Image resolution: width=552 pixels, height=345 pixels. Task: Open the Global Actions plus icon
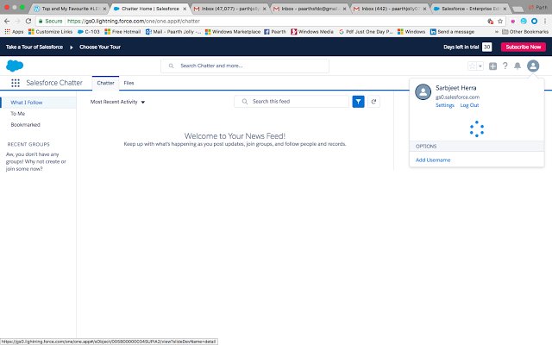(x=492, y=66)
